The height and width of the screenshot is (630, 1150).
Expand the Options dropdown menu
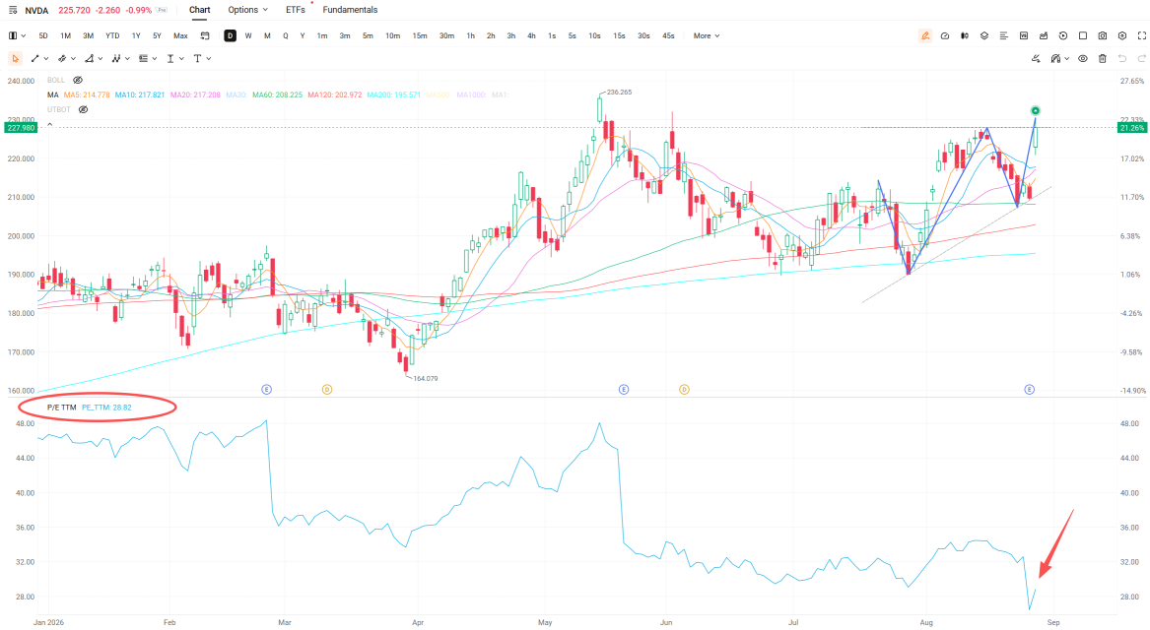tap(248, 10)
